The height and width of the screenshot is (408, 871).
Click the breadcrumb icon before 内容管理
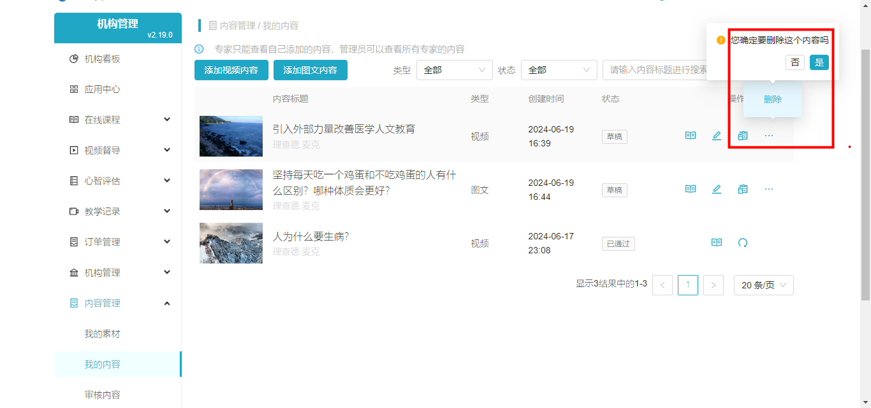tap(213, 26)
